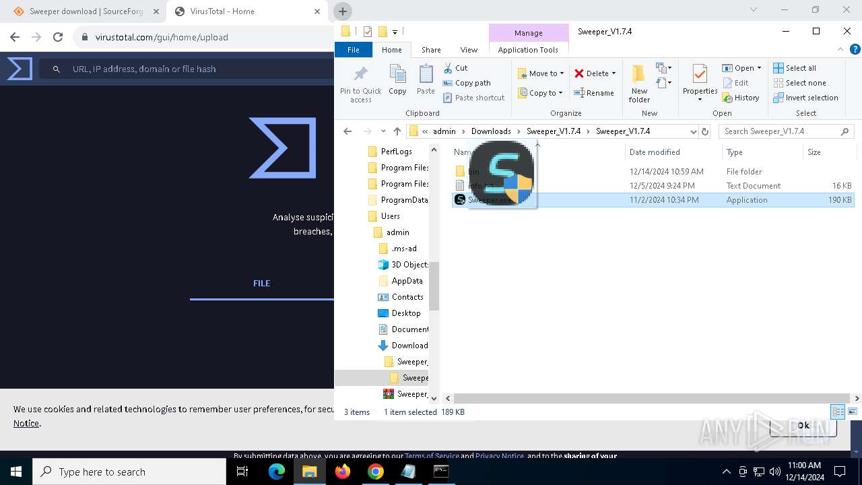Click the Paste icon in ribbon
Image resolution: width=862 pixels, height=485 pixels.
tap(426, 74)
